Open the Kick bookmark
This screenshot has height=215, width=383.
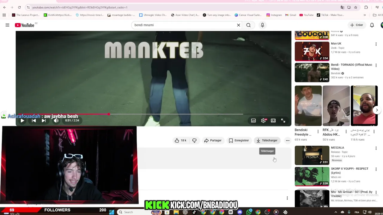point(58,15)
